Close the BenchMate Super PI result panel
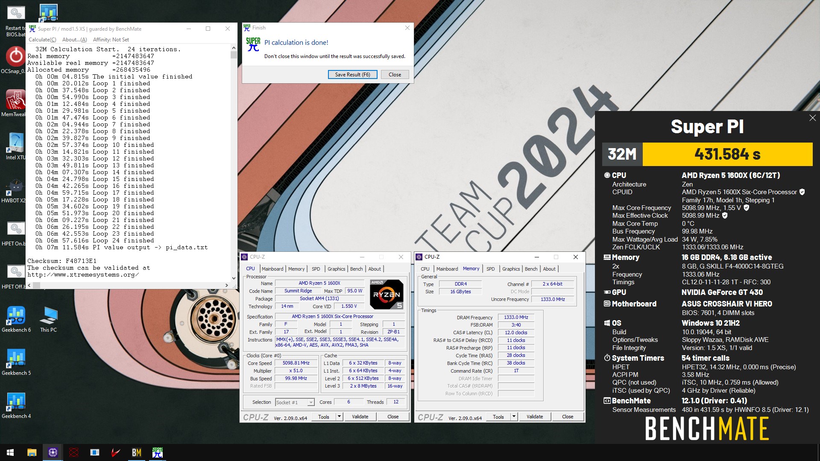The image size is (820, 461). point(812,118)
